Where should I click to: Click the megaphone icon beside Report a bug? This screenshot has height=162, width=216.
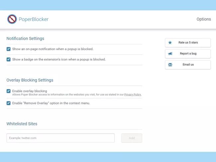pyautogui.click(x=170, y=53)
